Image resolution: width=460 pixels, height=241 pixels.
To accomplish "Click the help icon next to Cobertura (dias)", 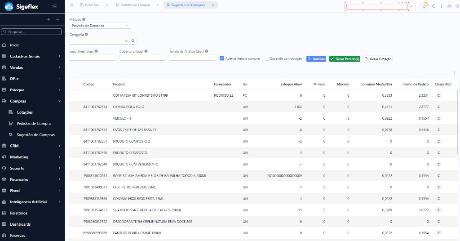I will 146,51.
